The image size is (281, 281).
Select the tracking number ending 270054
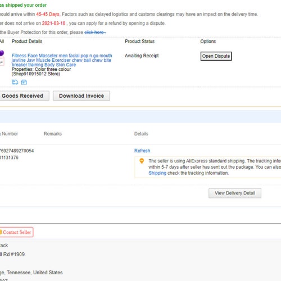click(17, 151)
